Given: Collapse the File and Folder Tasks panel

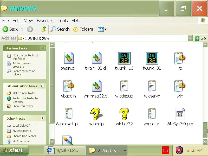Looking at the screenshot, I should point(42,86).
